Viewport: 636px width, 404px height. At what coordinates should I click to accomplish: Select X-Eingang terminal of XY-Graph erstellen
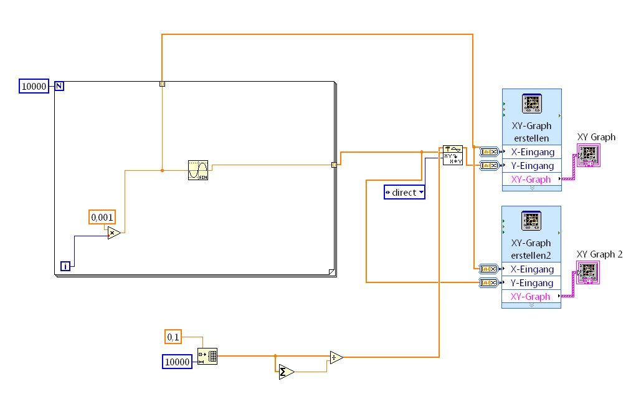click(532, 152)
